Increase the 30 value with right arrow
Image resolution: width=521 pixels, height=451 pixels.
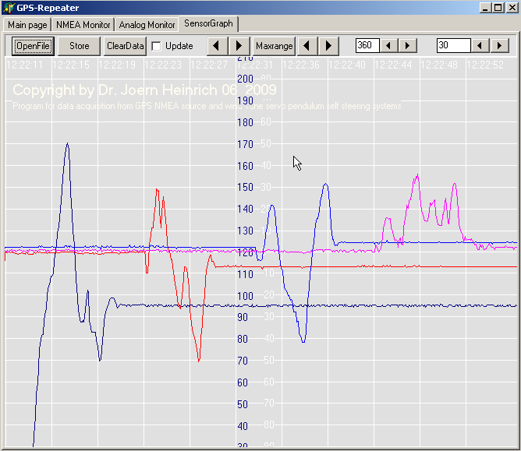(x=499, y=45)
